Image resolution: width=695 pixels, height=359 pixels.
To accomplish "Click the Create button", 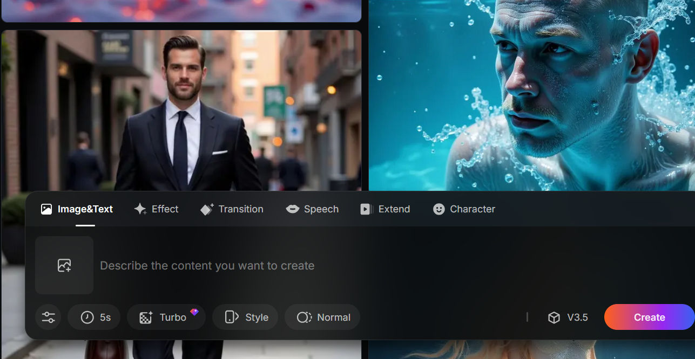I will click(x=649, y=317).
